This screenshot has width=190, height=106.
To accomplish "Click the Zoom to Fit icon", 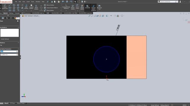I will click(89, 16).
